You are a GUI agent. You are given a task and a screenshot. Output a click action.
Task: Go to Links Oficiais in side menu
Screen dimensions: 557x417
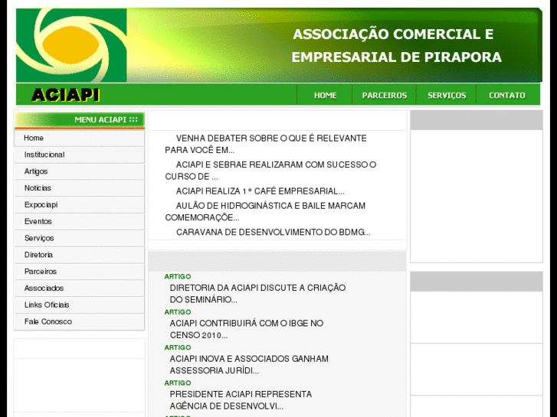(79, 305)
